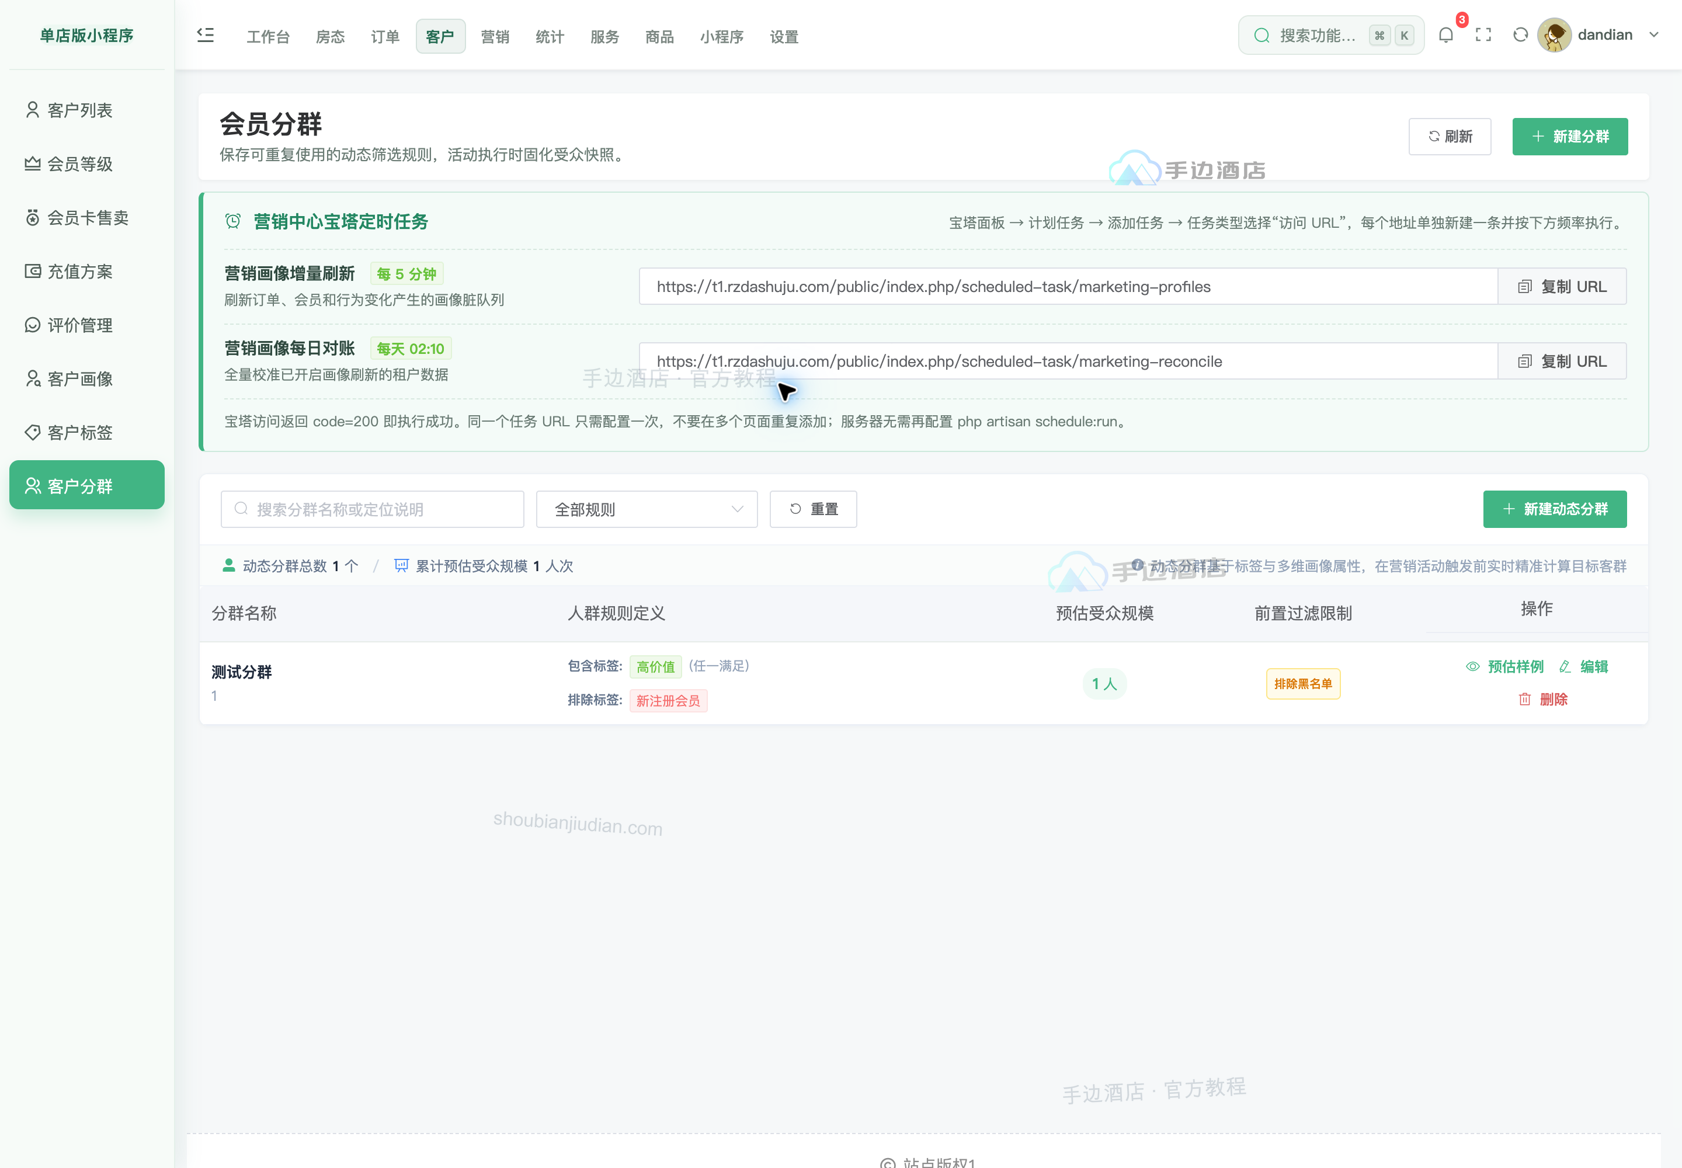The image size is (1682, 1168).
Task: Click 编辑 link for 测试分群
Action: [1584, 666]
